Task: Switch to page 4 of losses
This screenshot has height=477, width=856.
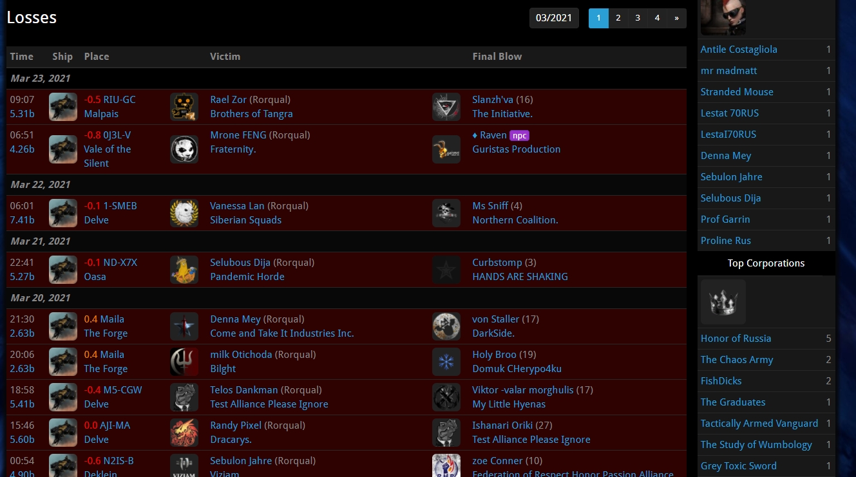Action: coord(657,18)
